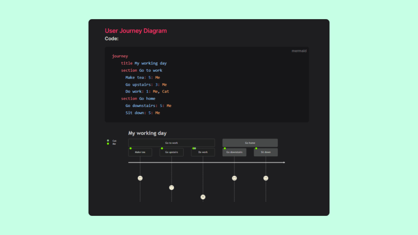Click the Me legend dot
This screenshot has width=418, height=235.
[x=108, y=144]
